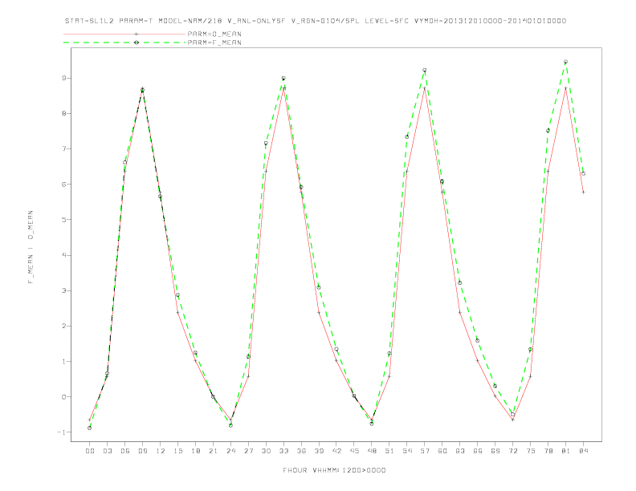The height and width of the screenshot is (491, 636).
Task: Click the VYMDH date range in the title
Action: point(490,21)
